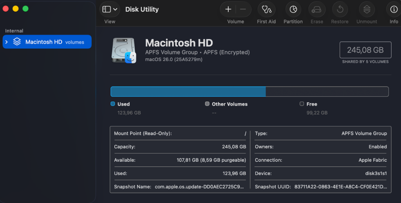Select the Capacity 245,08 GB row
Image resolution: width=401 pixels, height=203 pixels.
tap(180, 147)
